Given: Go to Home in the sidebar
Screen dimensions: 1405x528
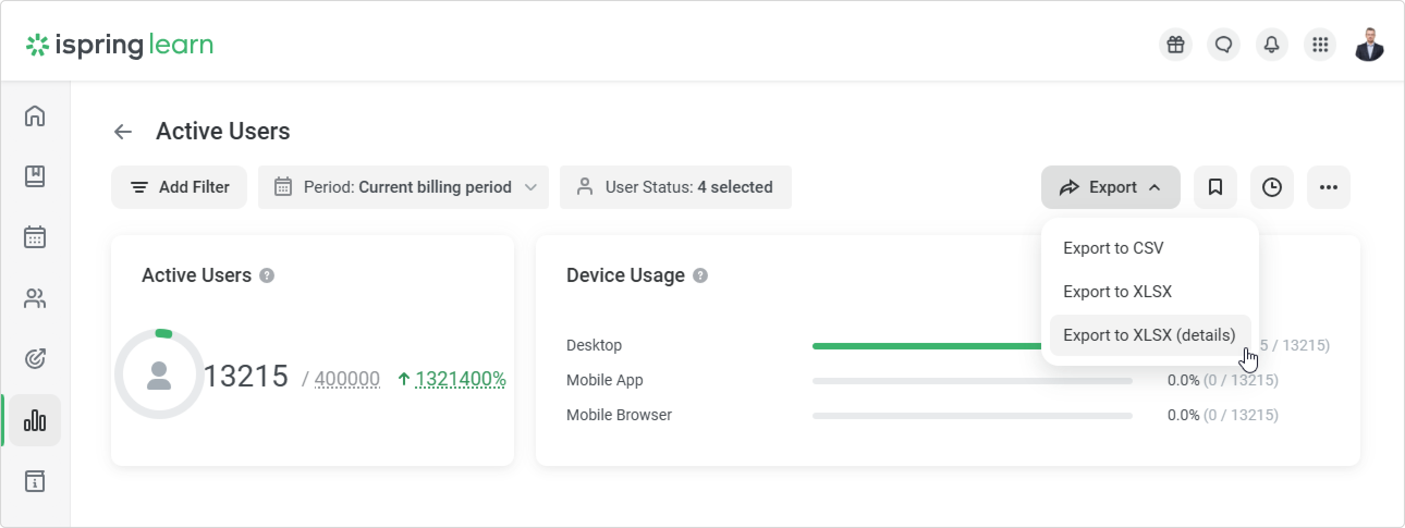Looking at the screenshot, I should pos(35,115).
